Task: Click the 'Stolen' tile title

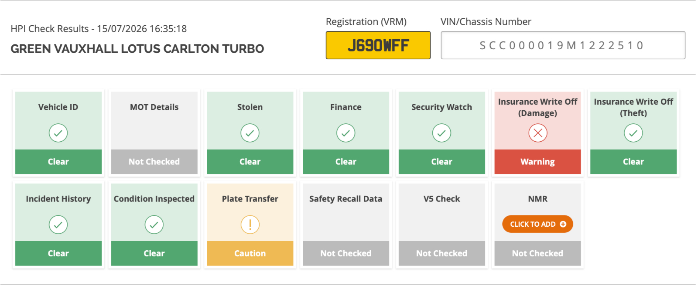Action: [x=250, y=107]
